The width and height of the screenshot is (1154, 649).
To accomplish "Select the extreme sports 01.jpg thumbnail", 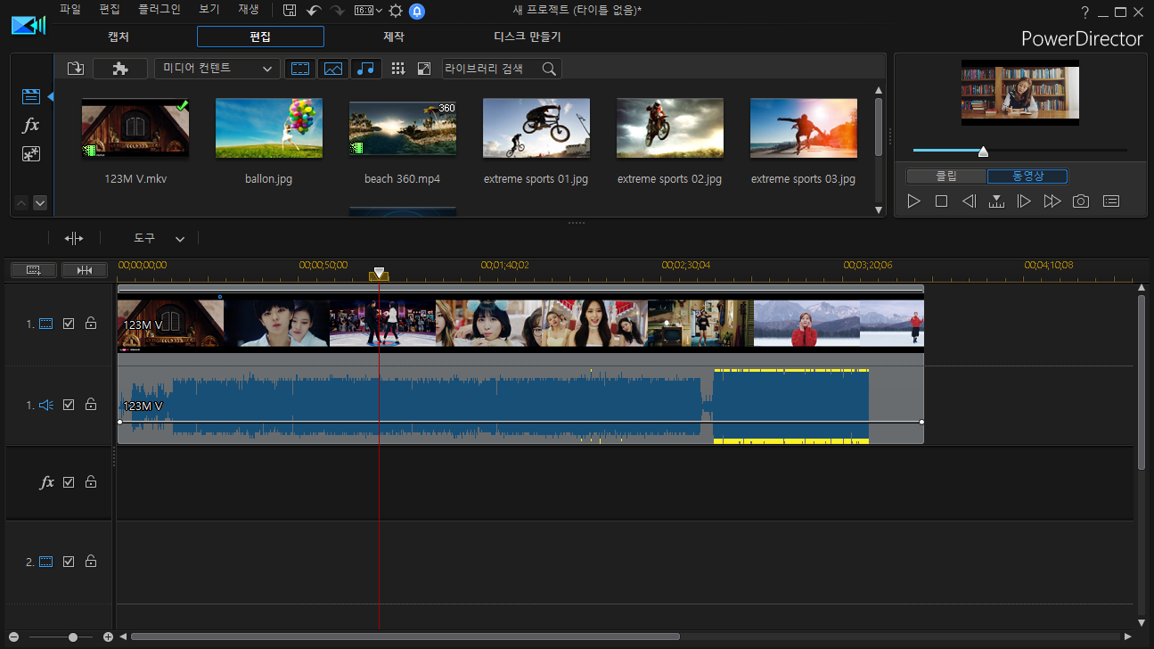I will (x=536, y=128).
